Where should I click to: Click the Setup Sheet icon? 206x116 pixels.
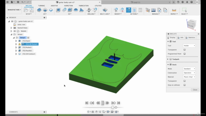tap(140, 10)
